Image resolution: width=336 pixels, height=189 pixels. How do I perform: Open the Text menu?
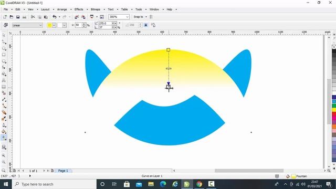click(x=111, y=9)
